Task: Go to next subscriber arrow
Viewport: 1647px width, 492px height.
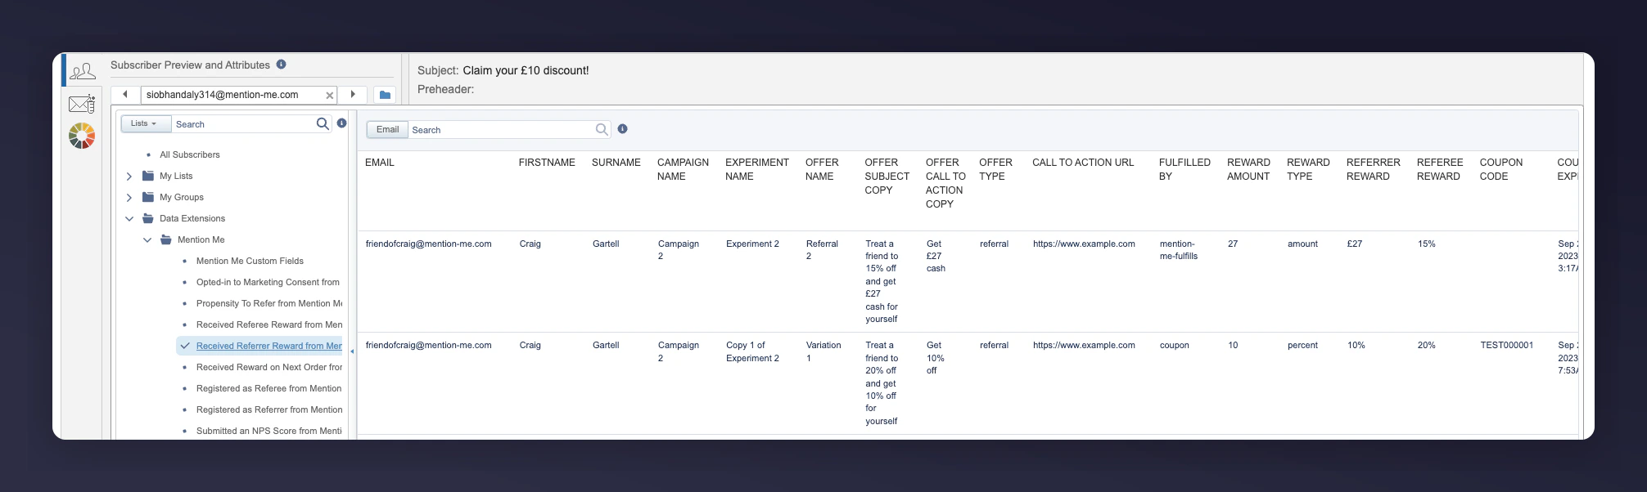Action: pyautogui.click(x=353, y=95)
